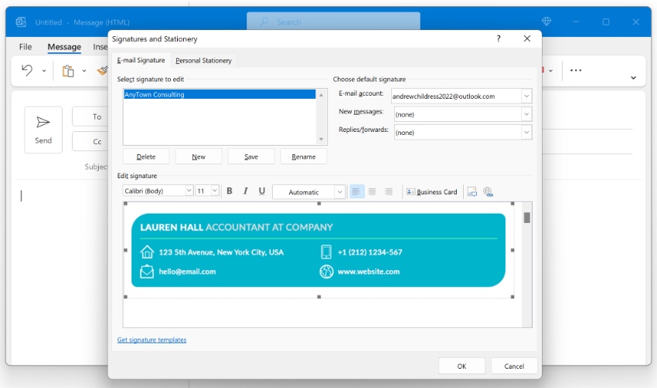The image size is (657, 388).
Task: Select the E-mail Signature tab
Action: tap(141, 60)
